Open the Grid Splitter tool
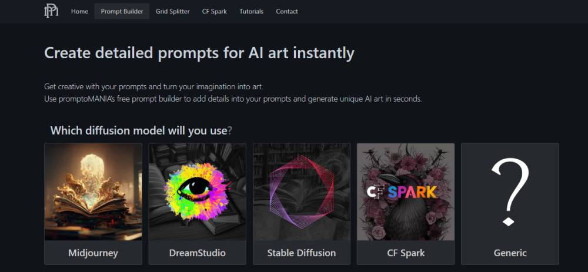Screen dimensions: 588x272 pos(172,11)
